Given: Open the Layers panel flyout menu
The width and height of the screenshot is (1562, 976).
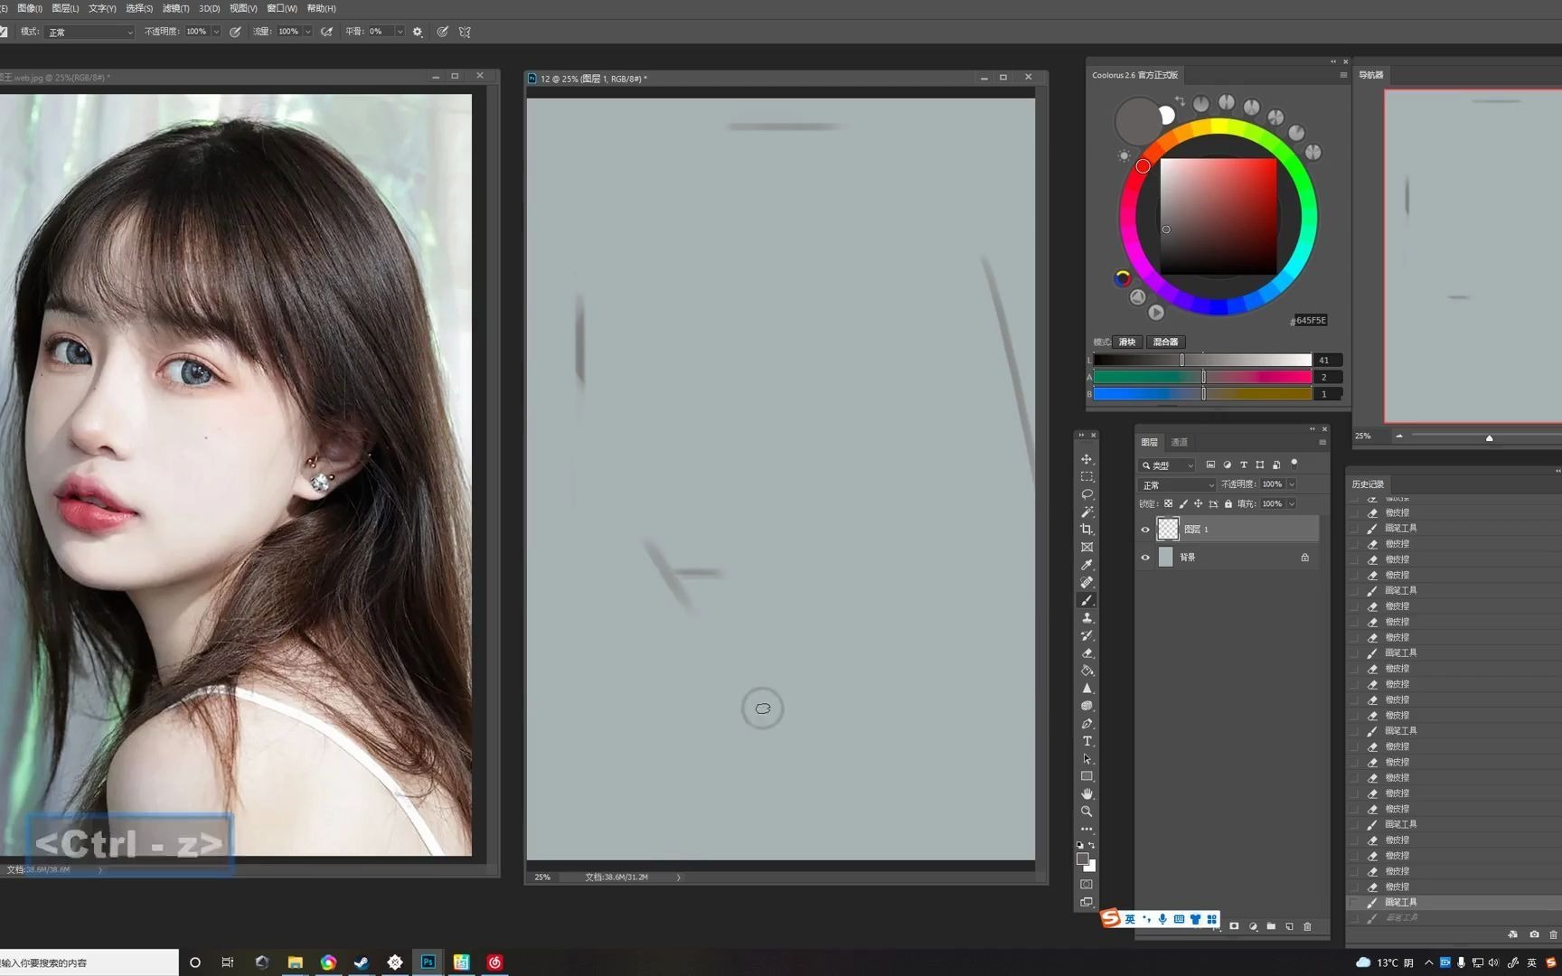Looking at the screenshot, I should (x=1322, y=442).
